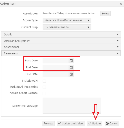The height and width of the screenshot is (128, 124).
Task: Click the Start Date input field
Action: 56,61
